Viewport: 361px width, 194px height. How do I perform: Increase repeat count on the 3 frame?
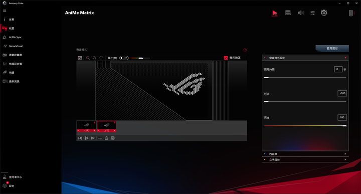click(x=114, y=131)
